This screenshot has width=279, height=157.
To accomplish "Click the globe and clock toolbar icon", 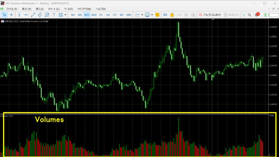I will (193, 15).
